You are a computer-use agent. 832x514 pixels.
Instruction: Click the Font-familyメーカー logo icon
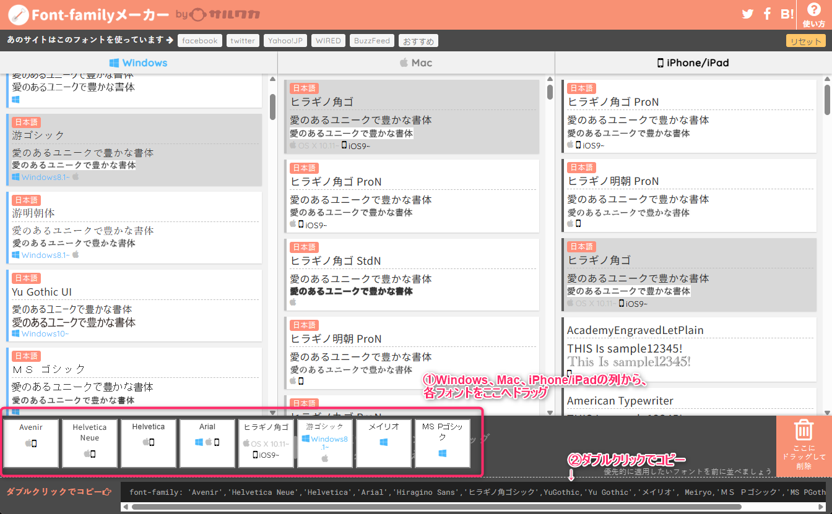coord(19,15)
